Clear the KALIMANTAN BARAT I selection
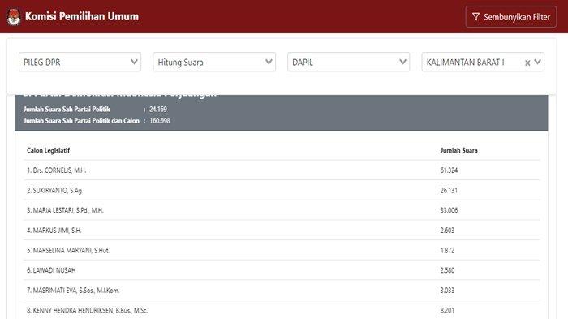 coord(527,63)
